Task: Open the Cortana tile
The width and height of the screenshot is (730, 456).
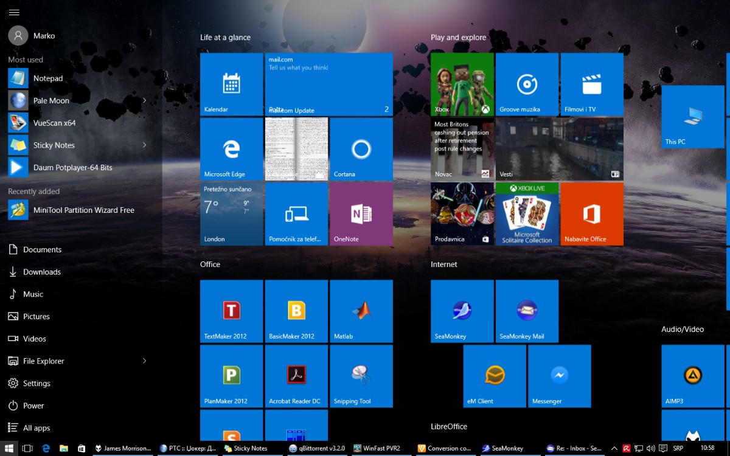Action: pyautogui.click(x=361, y=149)
